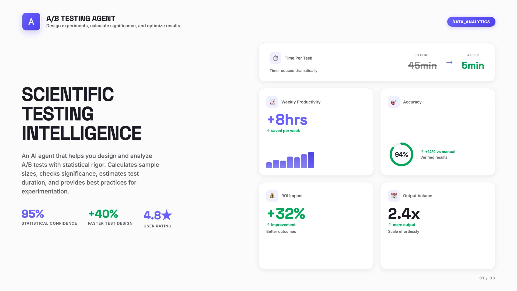The image size is (517, 291).
Task: Click the 01 / 03 page indicator
Action: point(487,278)
